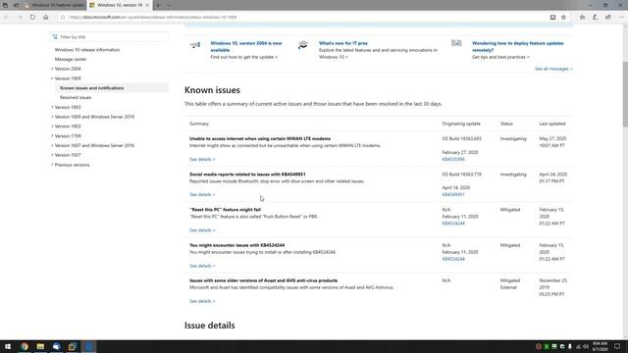The image size is (628, 353).
Task: Switch to Reading view
Action: tap(552, 18)
